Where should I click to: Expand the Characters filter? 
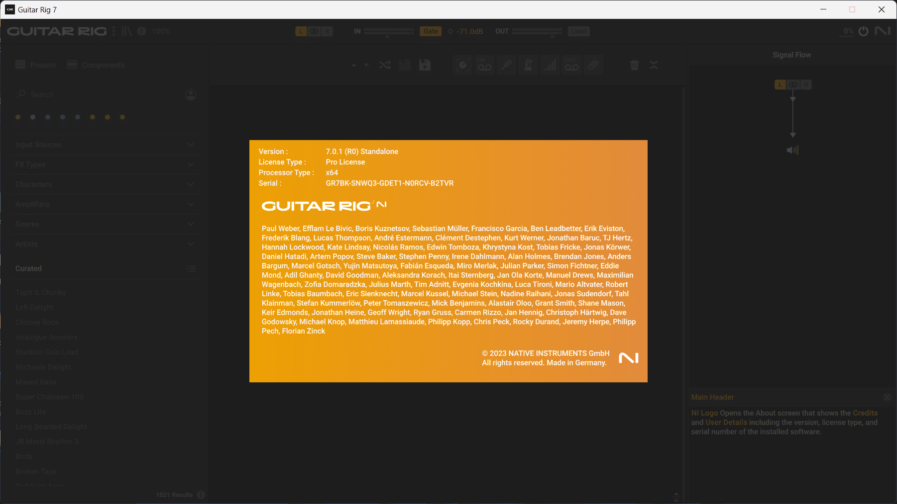point(105,184)
